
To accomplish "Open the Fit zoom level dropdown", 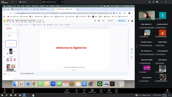I will click(x=29, y=25).
